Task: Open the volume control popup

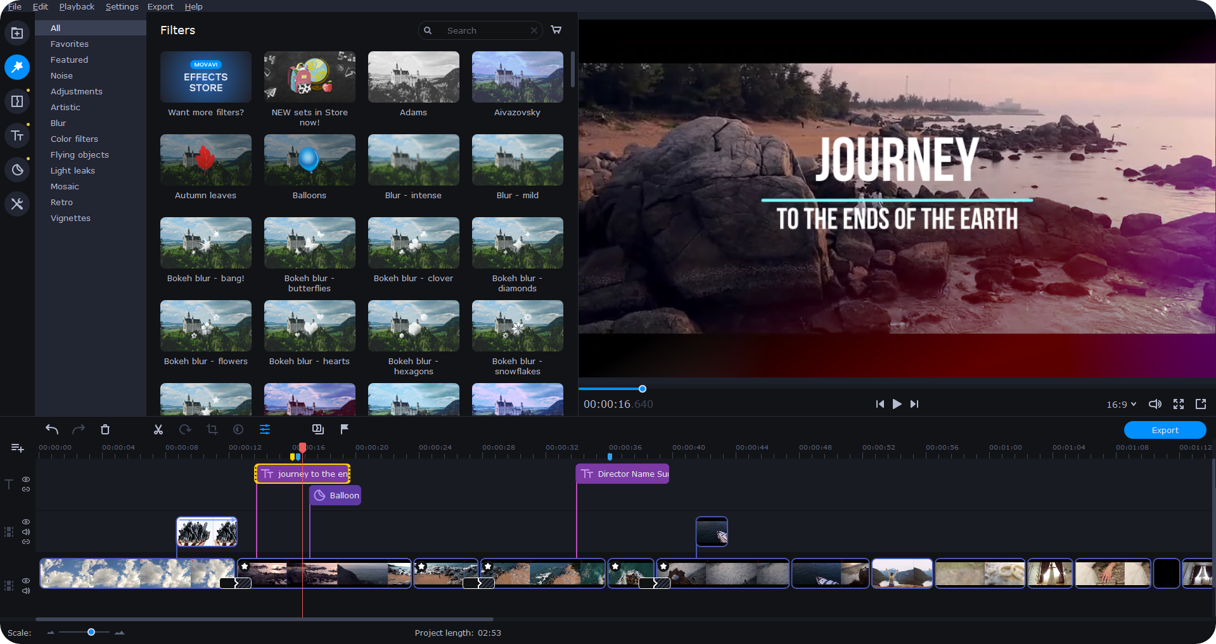Action: coord(1155,404)
